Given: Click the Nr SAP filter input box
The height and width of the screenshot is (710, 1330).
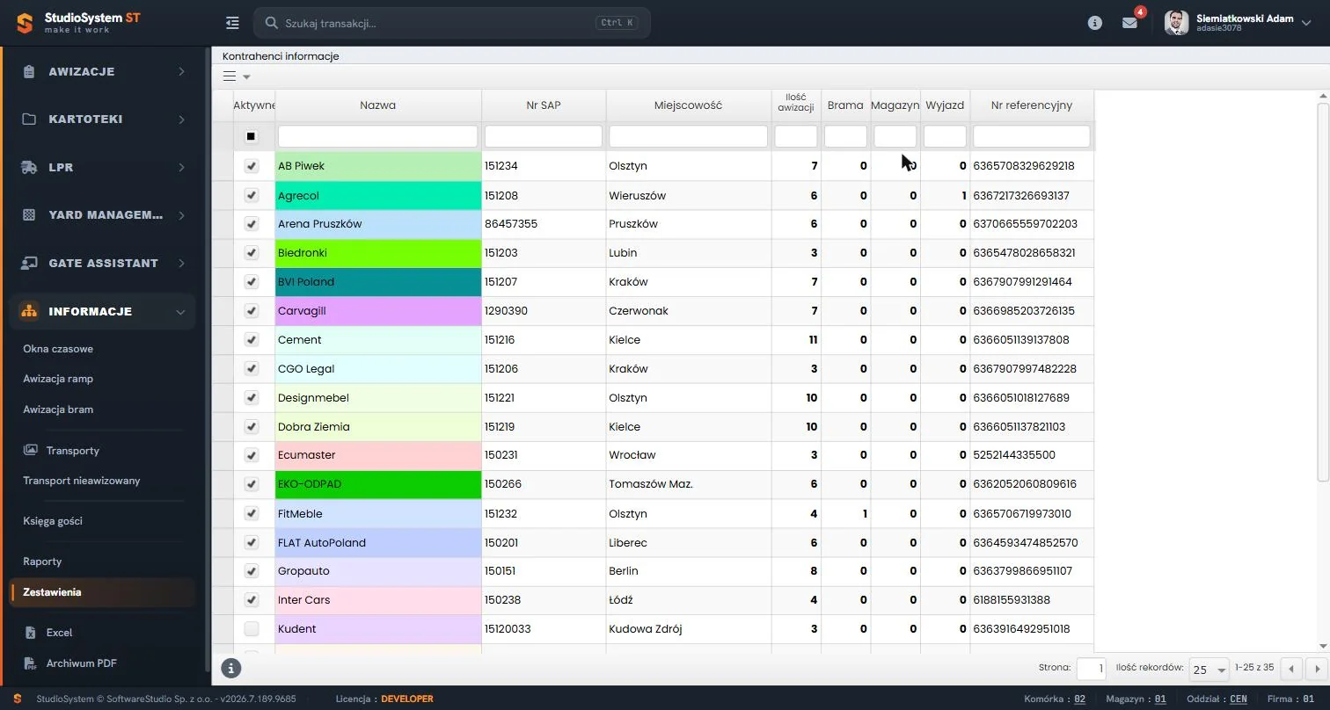Looking at the screenshot, I should pos(544,136).
